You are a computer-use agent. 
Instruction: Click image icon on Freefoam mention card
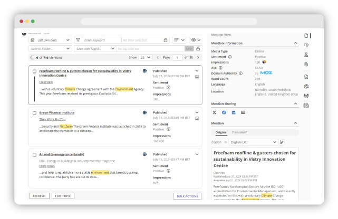pyautogui.click(x=197, y=77)
